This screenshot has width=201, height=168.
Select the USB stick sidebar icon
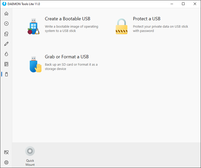[x=6, y=74]
